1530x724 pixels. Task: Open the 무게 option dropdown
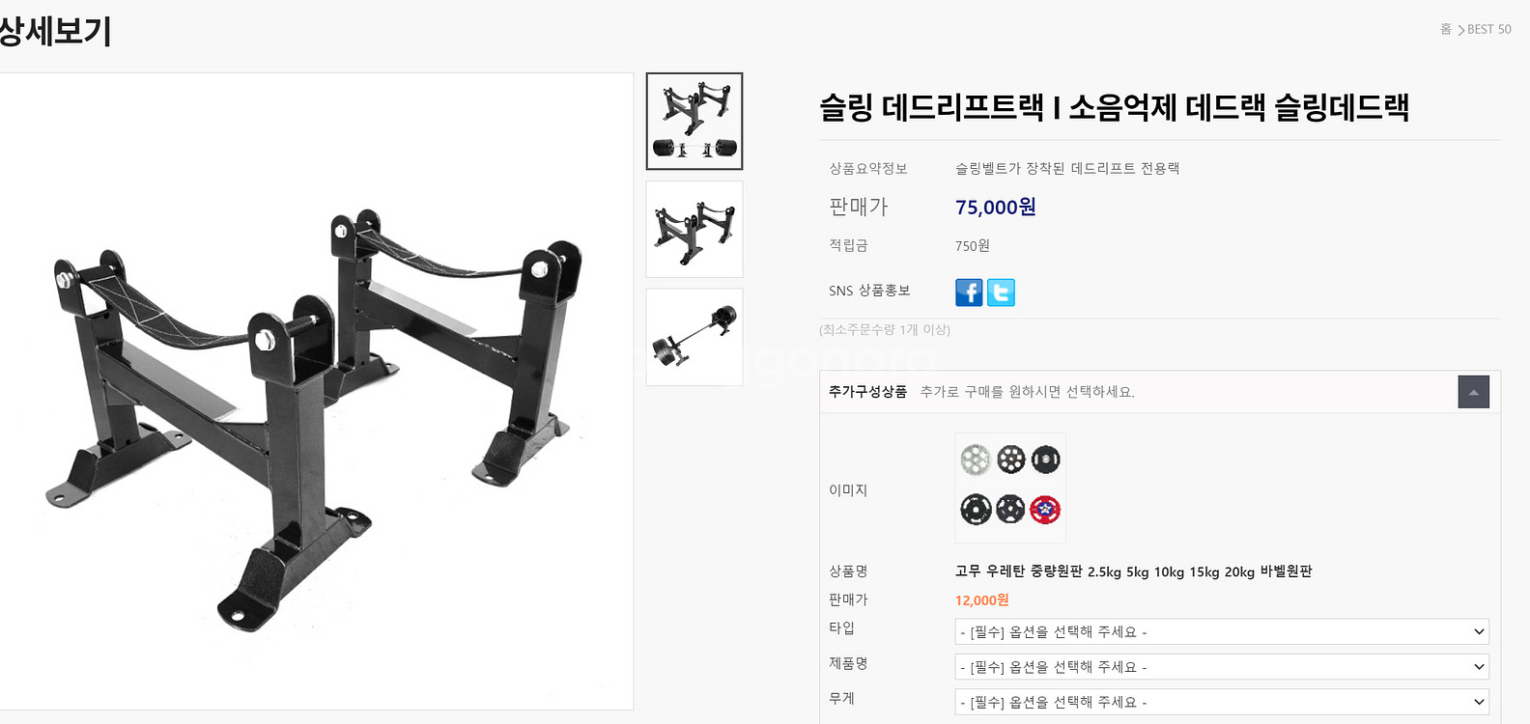(x=1222, y=702)
